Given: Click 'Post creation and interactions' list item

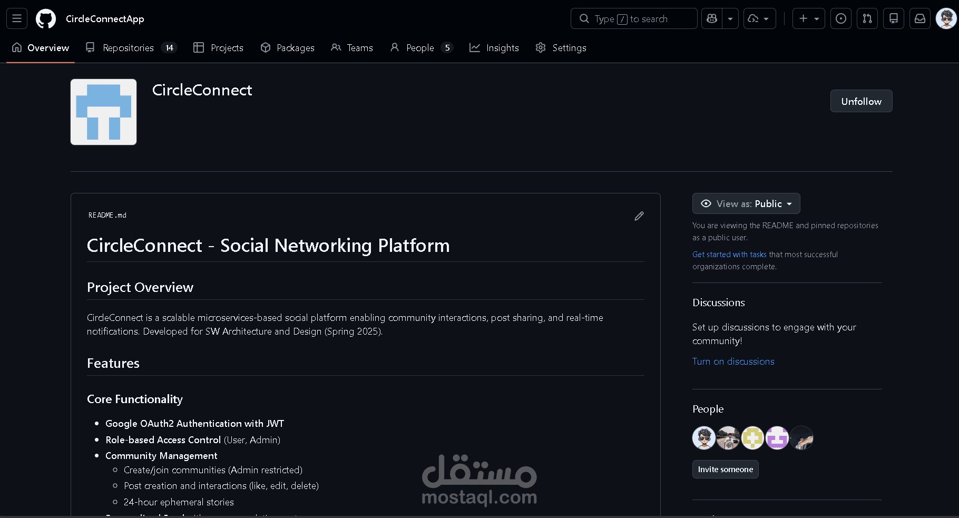Looking at the screenshot, I should coord(221,486).
